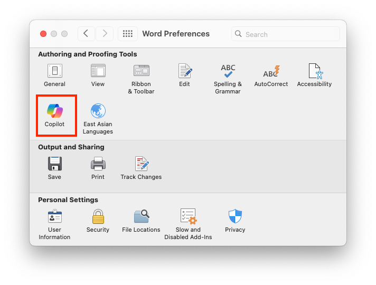Open Spelling & Grammar settings
This screenshot has height=285, width=376.
[x=228, y=71]
